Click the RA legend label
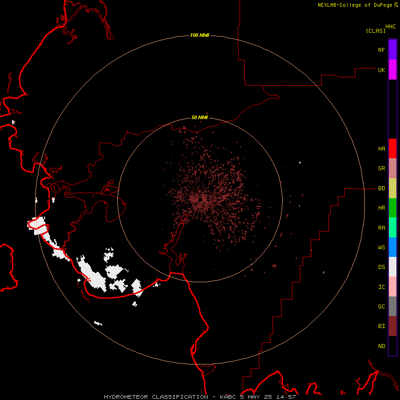400x400 pixels. click(x=381, y=228)
